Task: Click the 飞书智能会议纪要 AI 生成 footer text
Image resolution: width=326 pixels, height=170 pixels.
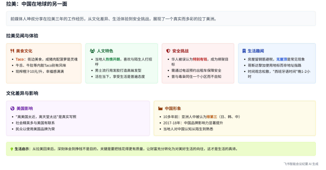Action: (300, 164)
